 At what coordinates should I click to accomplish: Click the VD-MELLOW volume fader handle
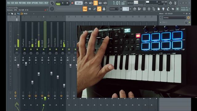pyautogui.click(x=39, y=74)
